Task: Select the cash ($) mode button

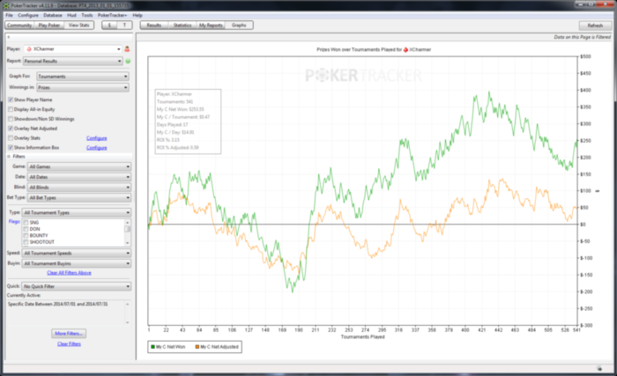Action: tap(109, 26)
